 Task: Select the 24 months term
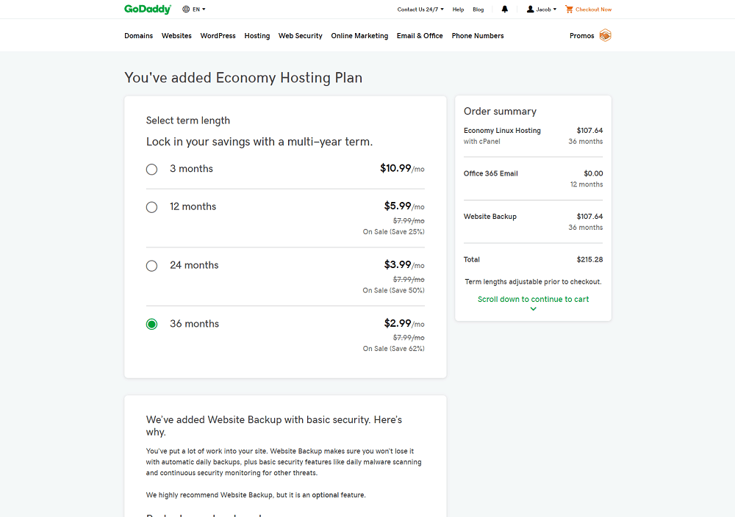coord(151,266)
